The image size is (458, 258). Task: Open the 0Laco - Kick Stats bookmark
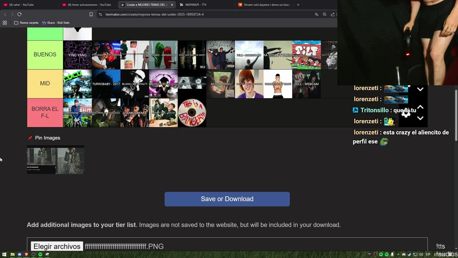pos(56,23)
